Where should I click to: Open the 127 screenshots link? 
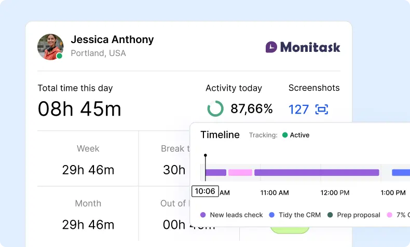point(298,109)
